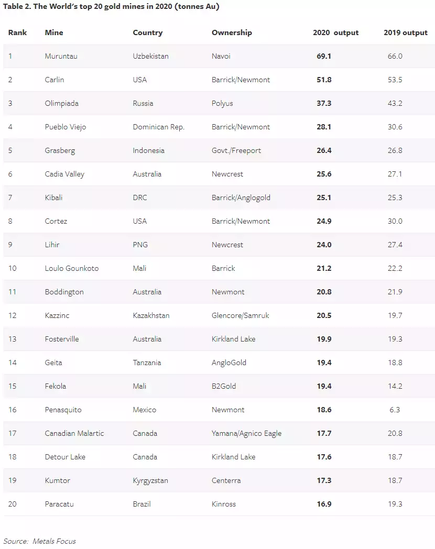The height and width of the screenshot is (549, 435).
Task: Click the Dominican Rep. country cell
Action: pyautogui.click(x=158, y=127)
